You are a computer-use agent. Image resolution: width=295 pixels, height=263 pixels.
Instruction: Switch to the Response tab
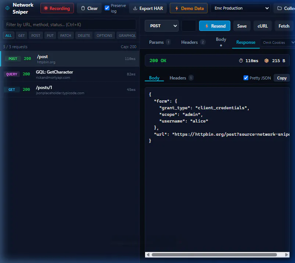[246, 42]
